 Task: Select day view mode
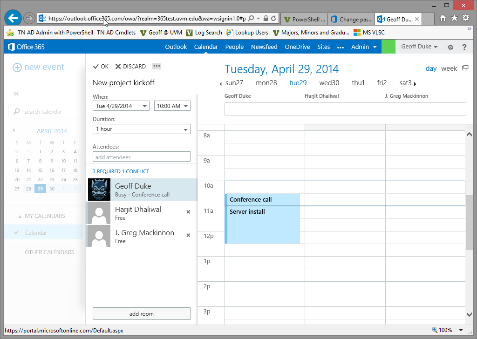431,68
